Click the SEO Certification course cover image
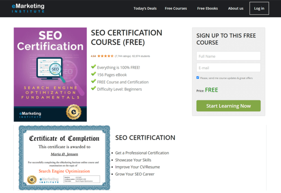281x193 pixels. point(50,75)
